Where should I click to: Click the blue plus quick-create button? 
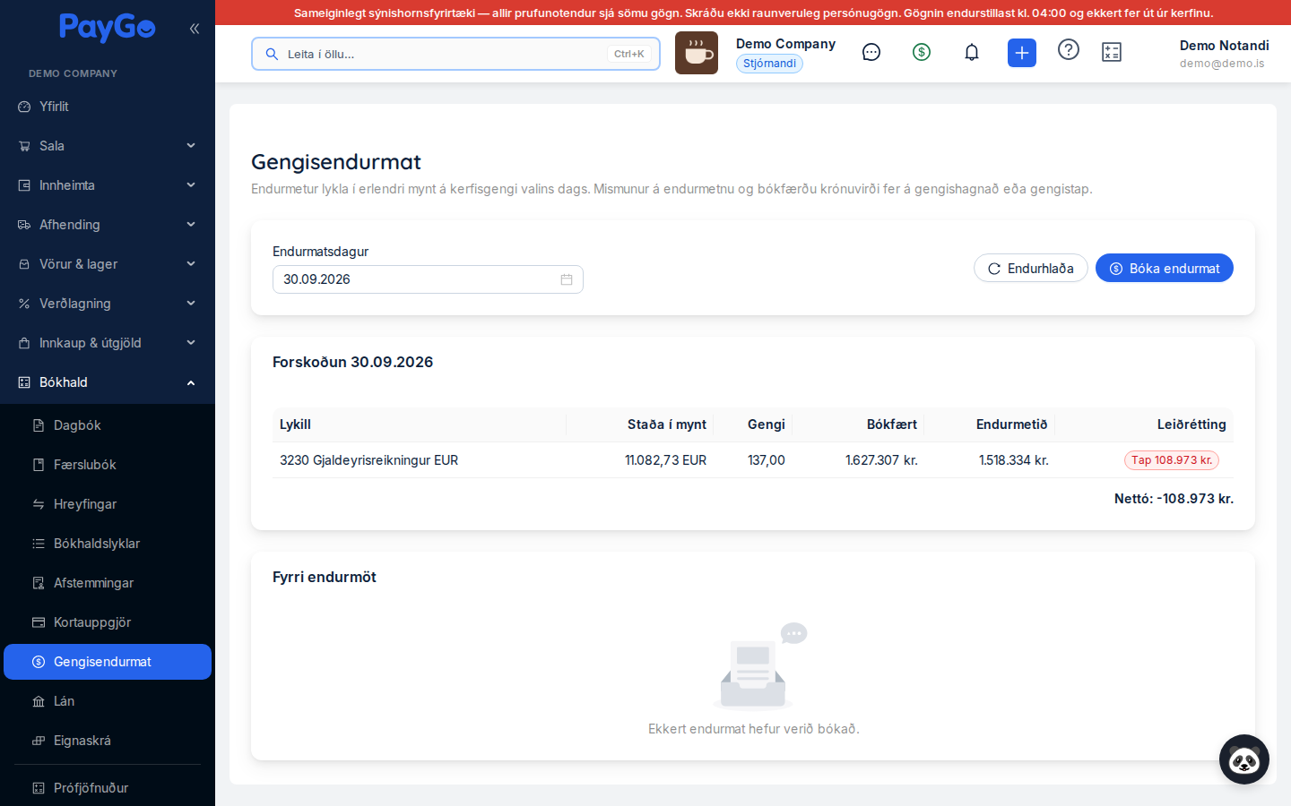click(1022, 53)
